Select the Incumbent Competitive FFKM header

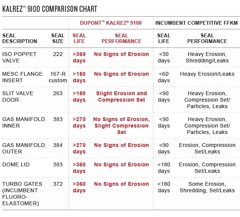[197, 23]
